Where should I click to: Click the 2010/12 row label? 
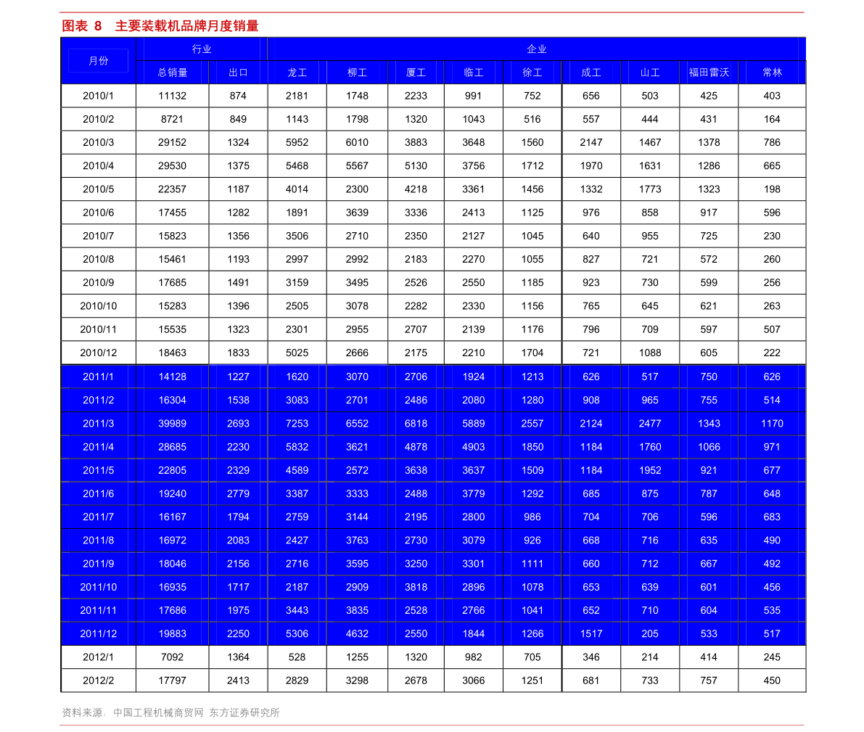(98, 353)
